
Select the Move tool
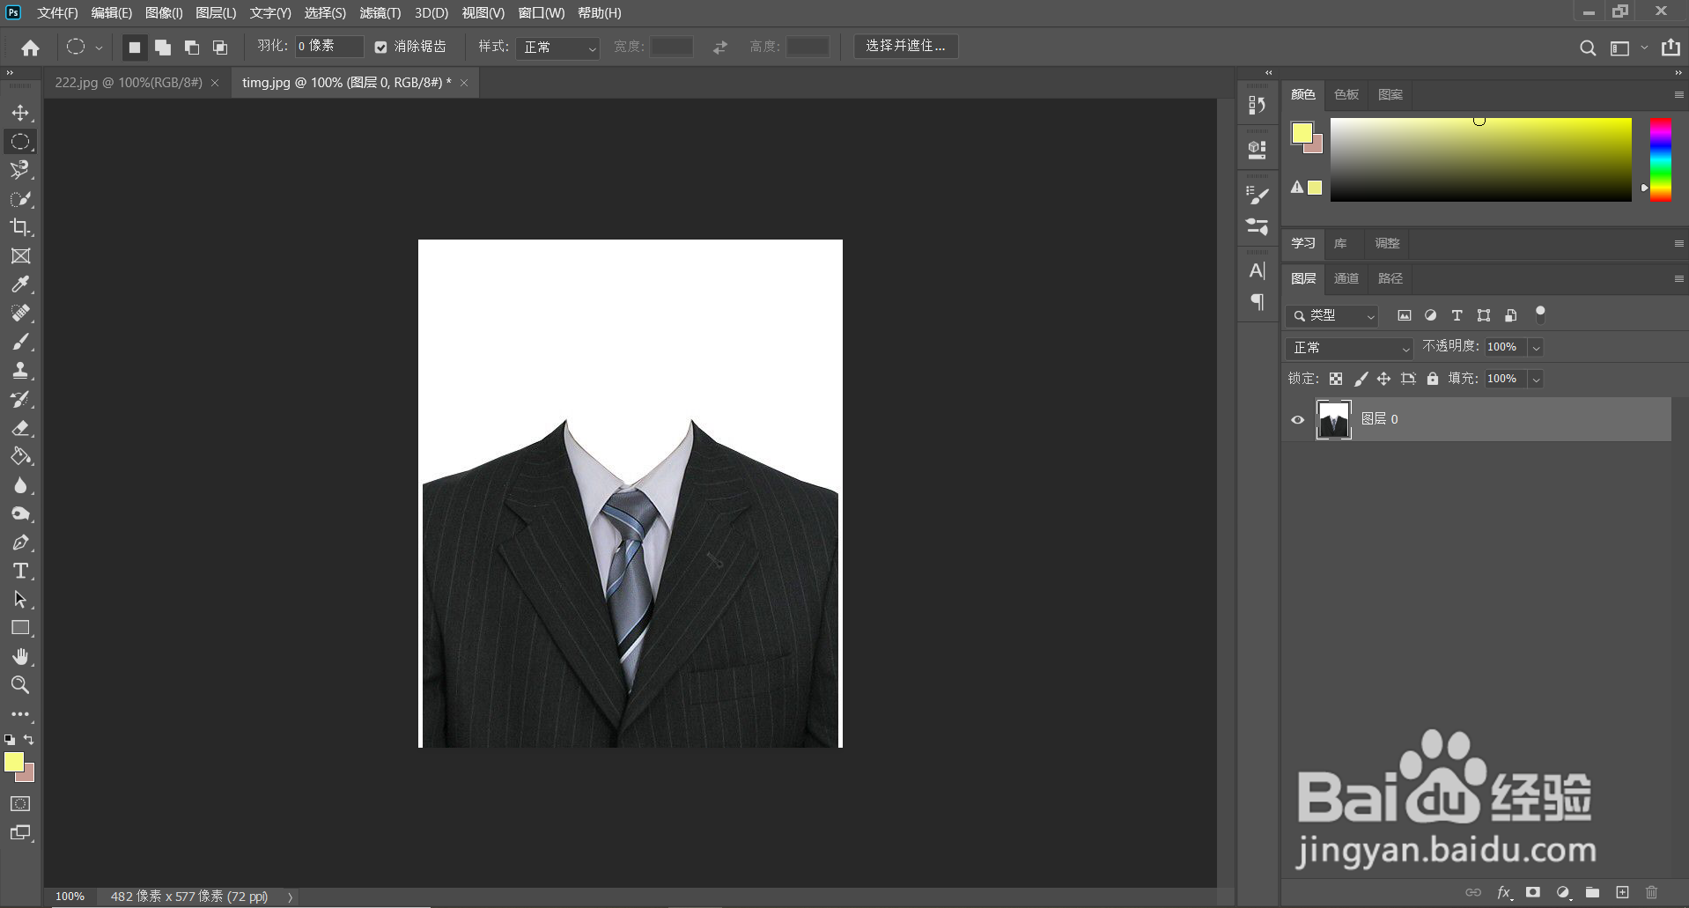coord(20,113)
